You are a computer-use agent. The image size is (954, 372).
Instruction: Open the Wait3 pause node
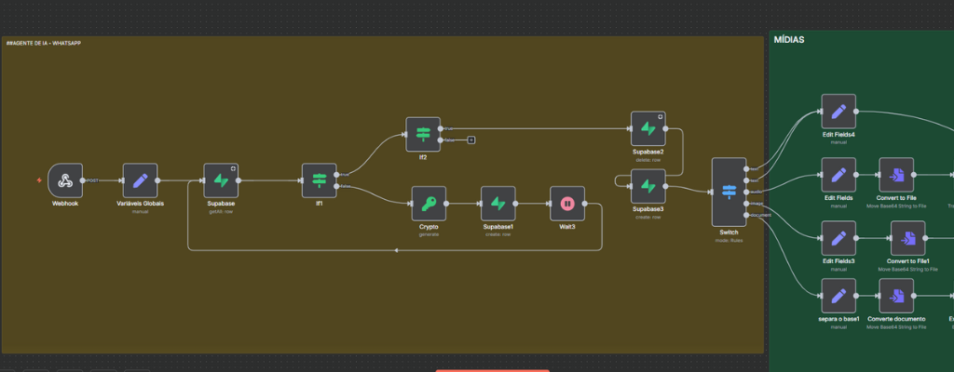(x=566, y=204)
